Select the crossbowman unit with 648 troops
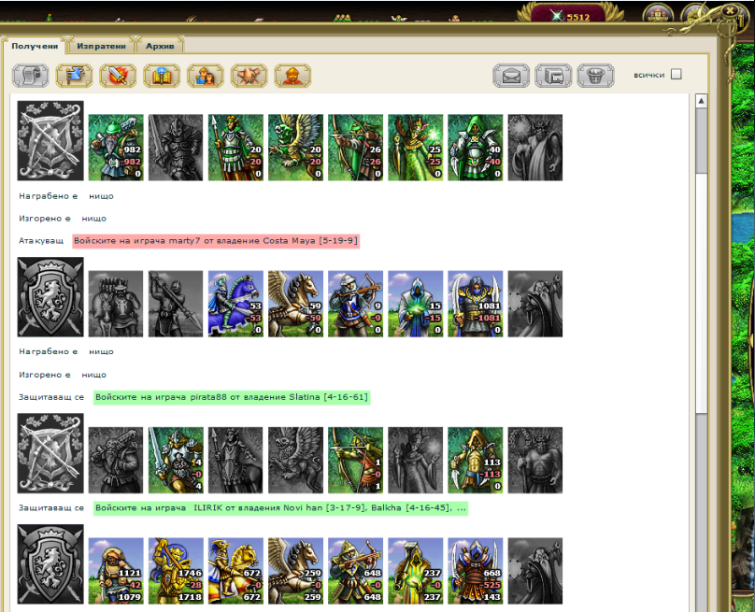 pos(355,571)
